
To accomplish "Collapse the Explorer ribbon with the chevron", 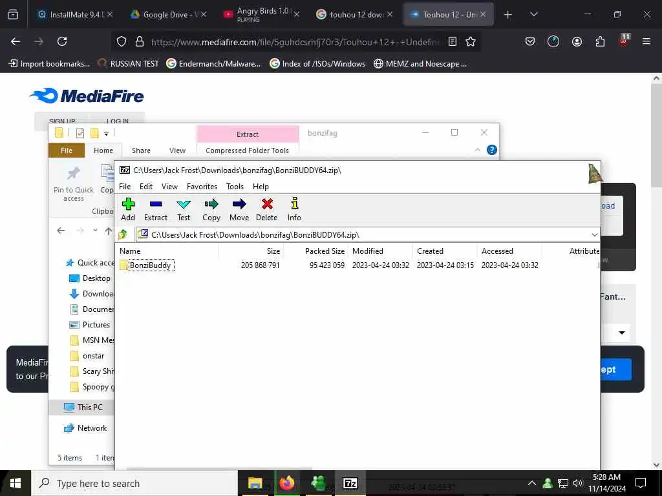I will [478, 150].
